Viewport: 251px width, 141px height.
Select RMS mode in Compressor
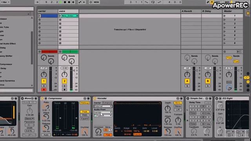(85, 115)
